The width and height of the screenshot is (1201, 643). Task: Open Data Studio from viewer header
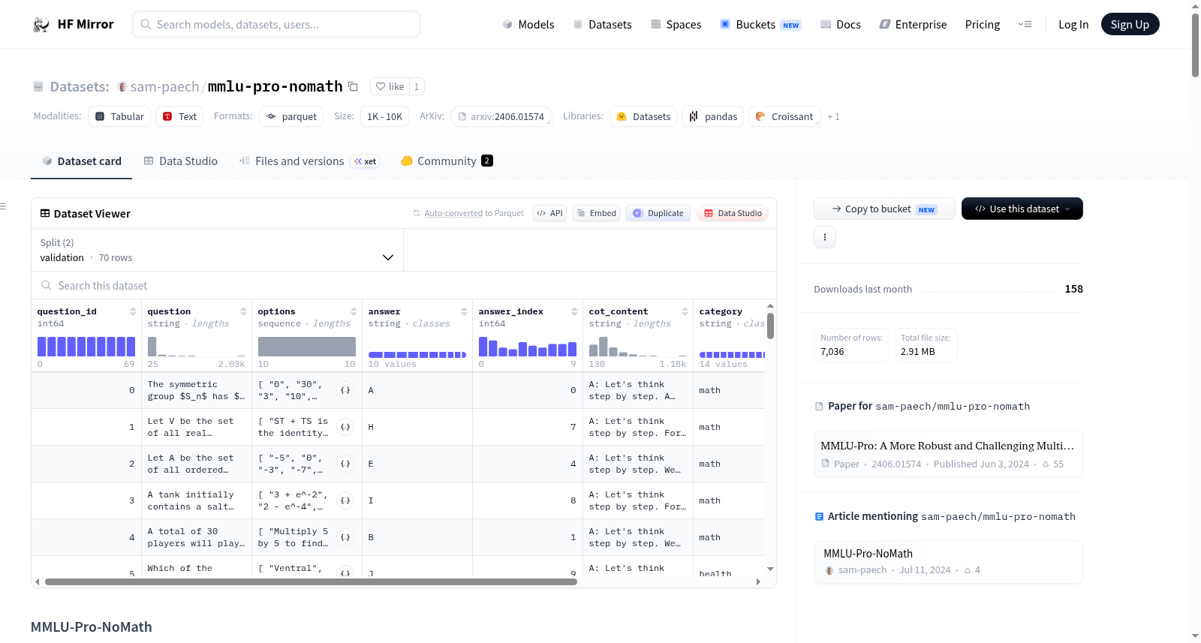pyautogui.click(x=733, y=213)
